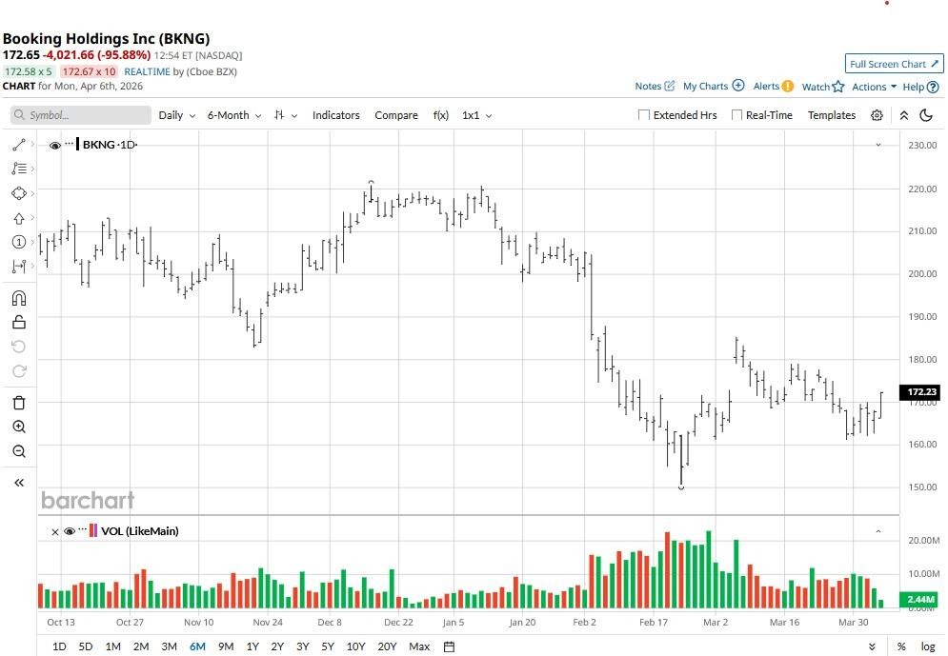Lock all drawings with padlock icon
Viewport: 948px width, 656px height.
(x=19, y=322)
